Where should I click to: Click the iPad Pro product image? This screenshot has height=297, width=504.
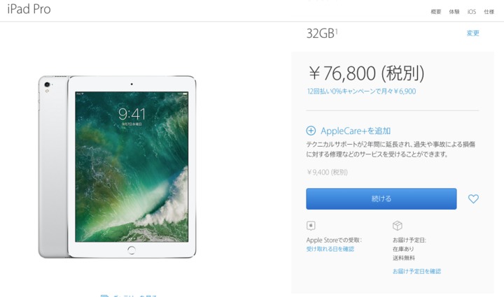(x=118, y=167)
